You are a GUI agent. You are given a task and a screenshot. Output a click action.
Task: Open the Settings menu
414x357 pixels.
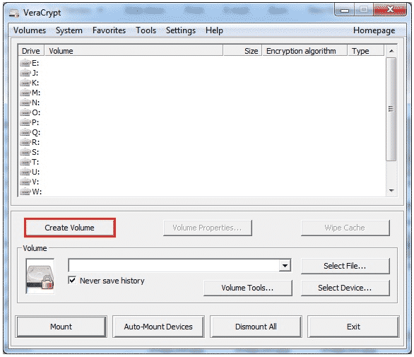coord(181,30)
